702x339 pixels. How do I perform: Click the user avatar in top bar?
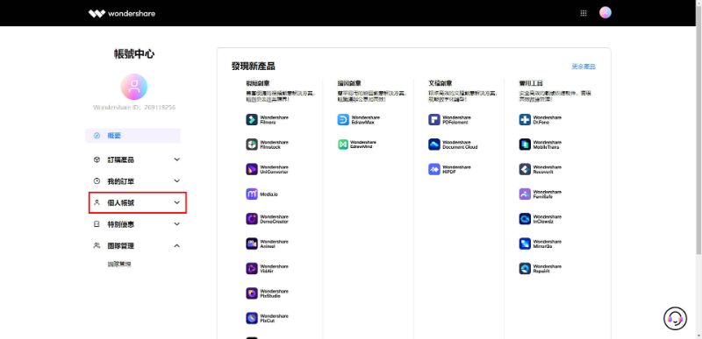point(605,12)
